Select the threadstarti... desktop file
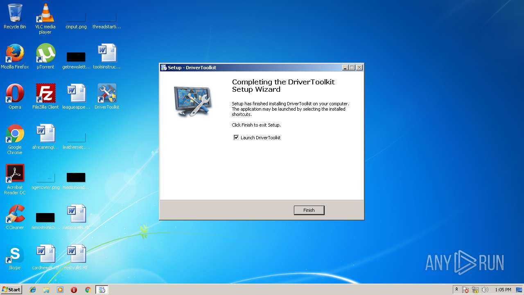This screenshot has width=524, height=295. pos(107,20)
